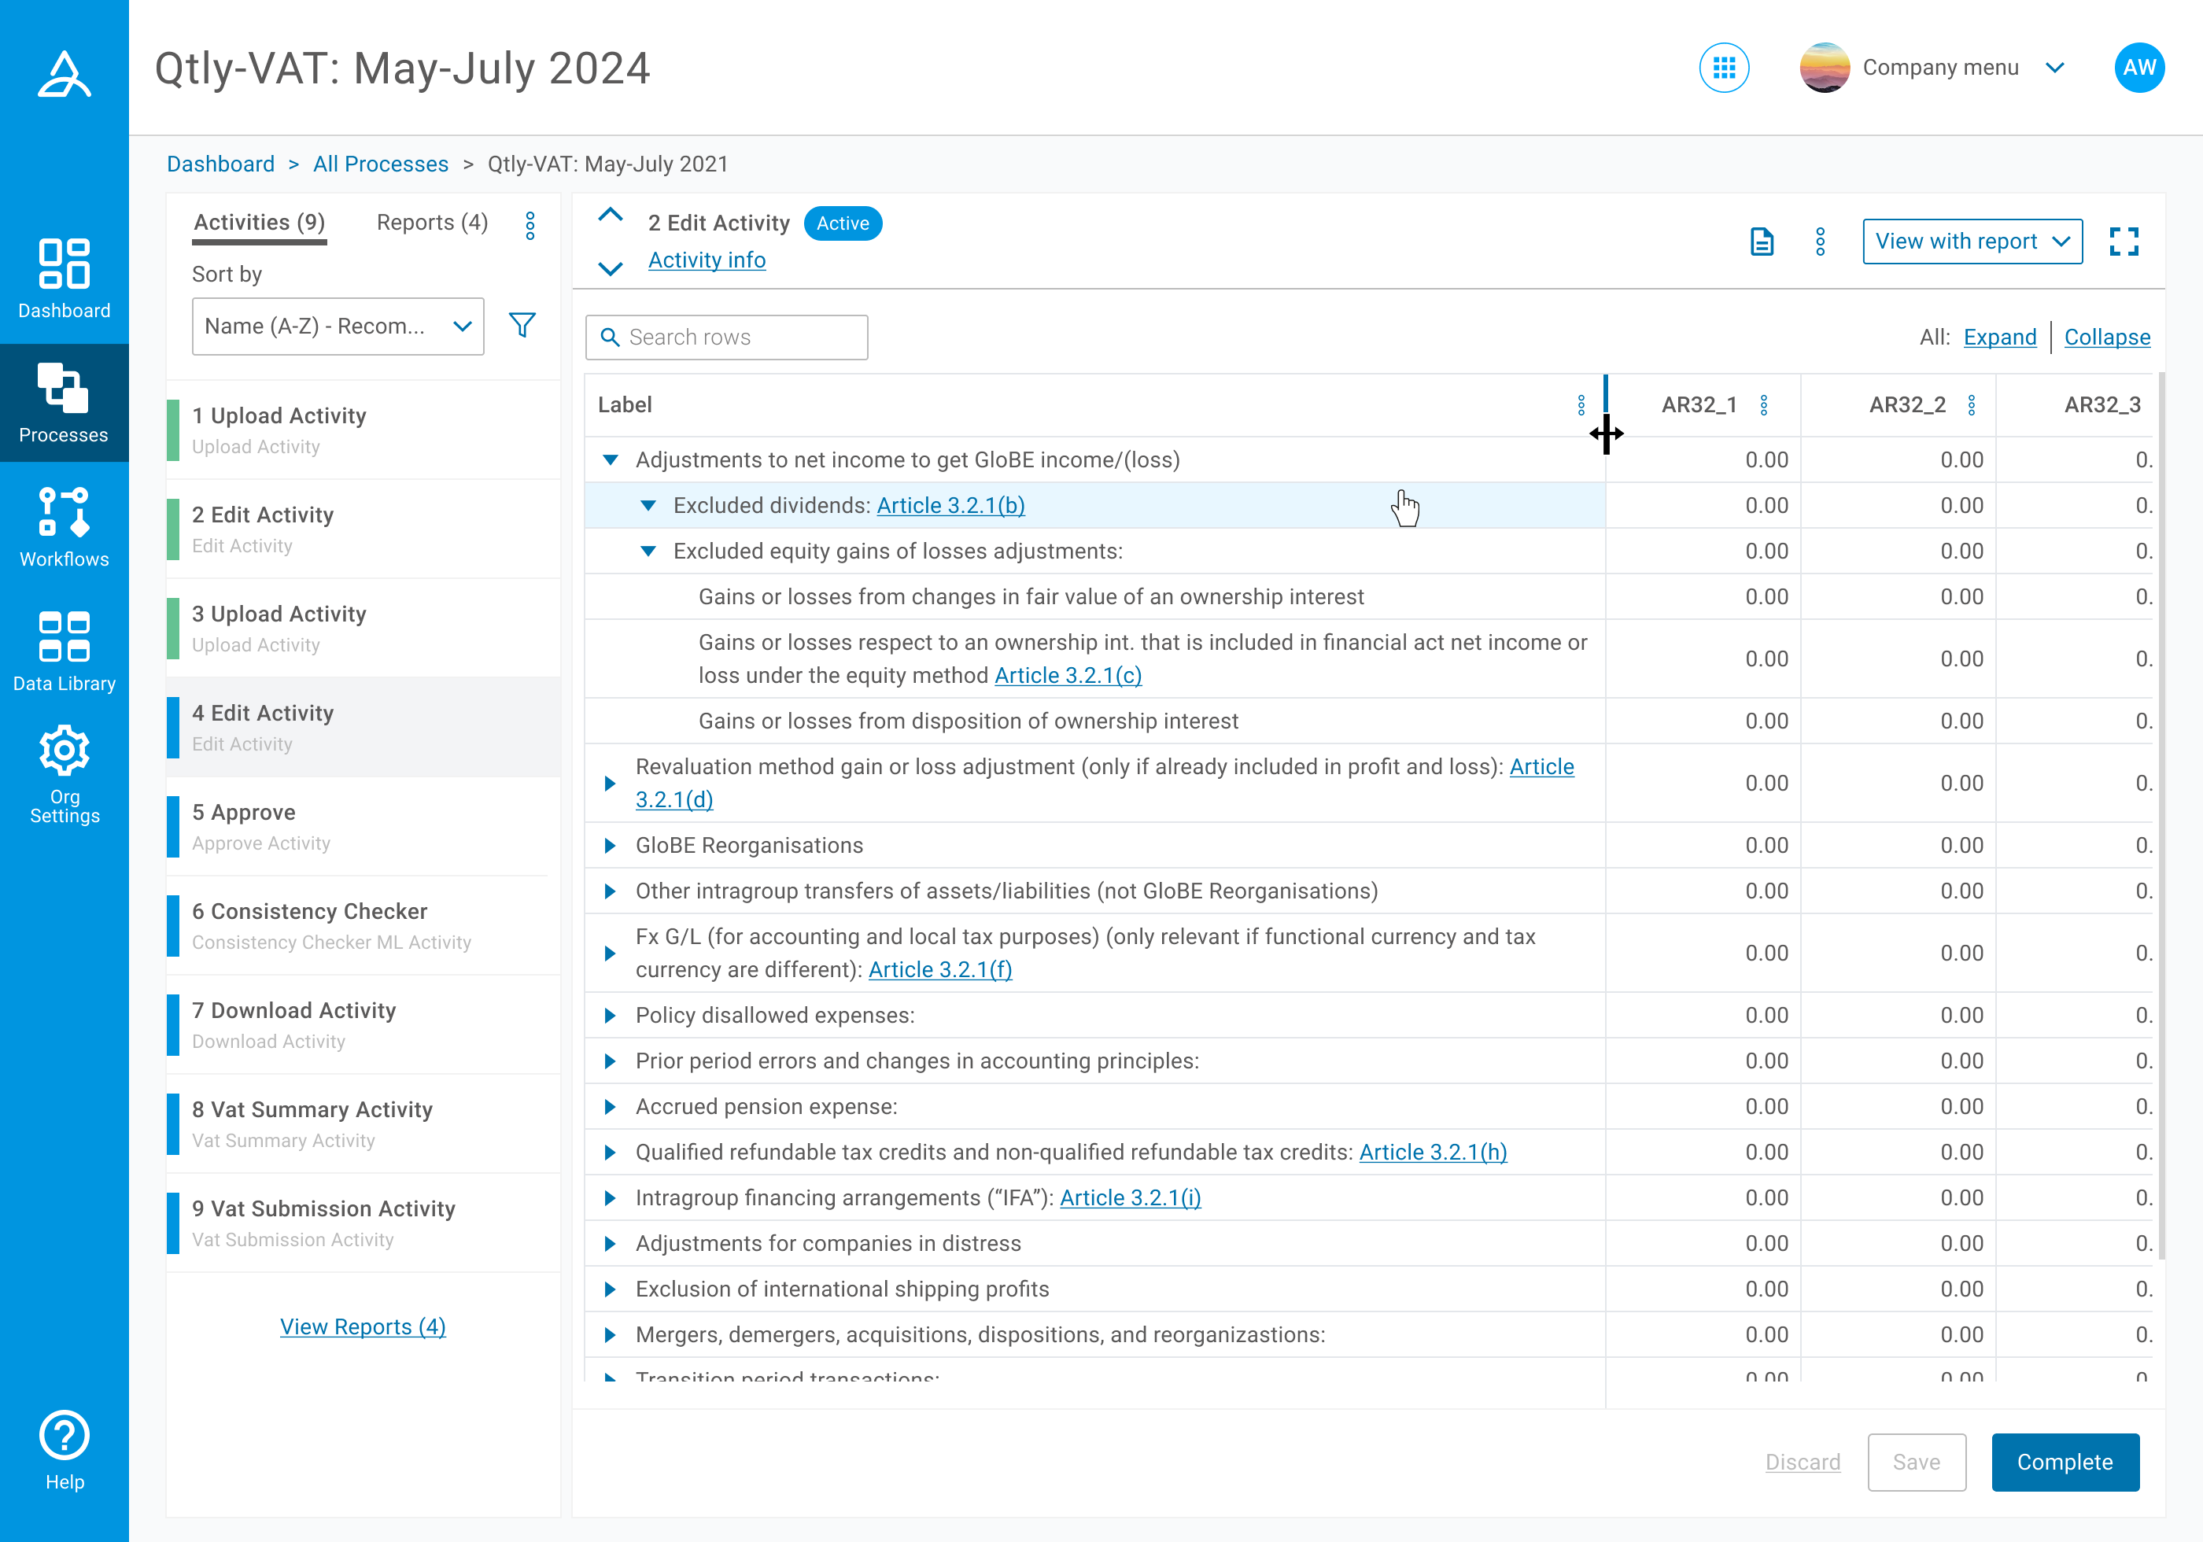Switch to the Reports (4) tab
The height and width of the screenshot is (1542, 2203).
pos(432,223)
